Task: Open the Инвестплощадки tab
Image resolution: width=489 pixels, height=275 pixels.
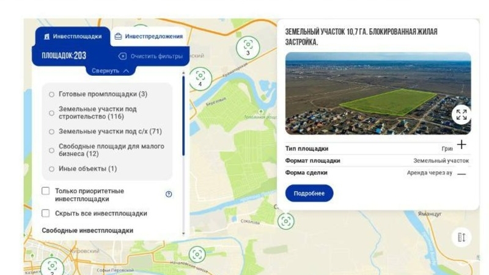Action: coord(73,37)
